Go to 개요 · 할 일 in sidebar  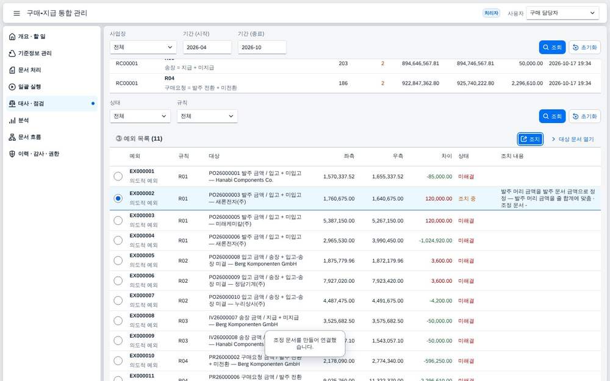52,37
